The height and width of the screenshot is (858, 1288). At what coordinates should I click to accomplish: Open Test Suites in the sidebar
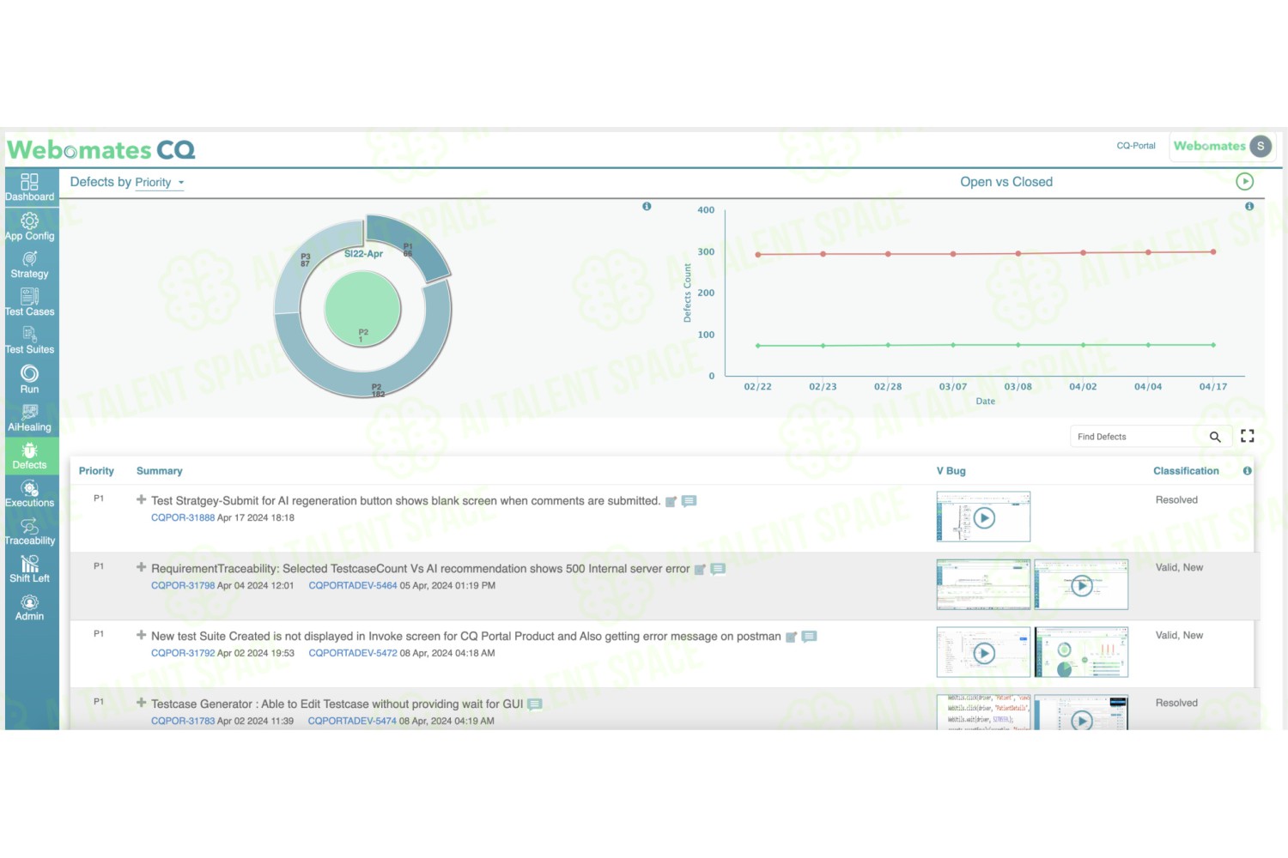tap(30, 341)
